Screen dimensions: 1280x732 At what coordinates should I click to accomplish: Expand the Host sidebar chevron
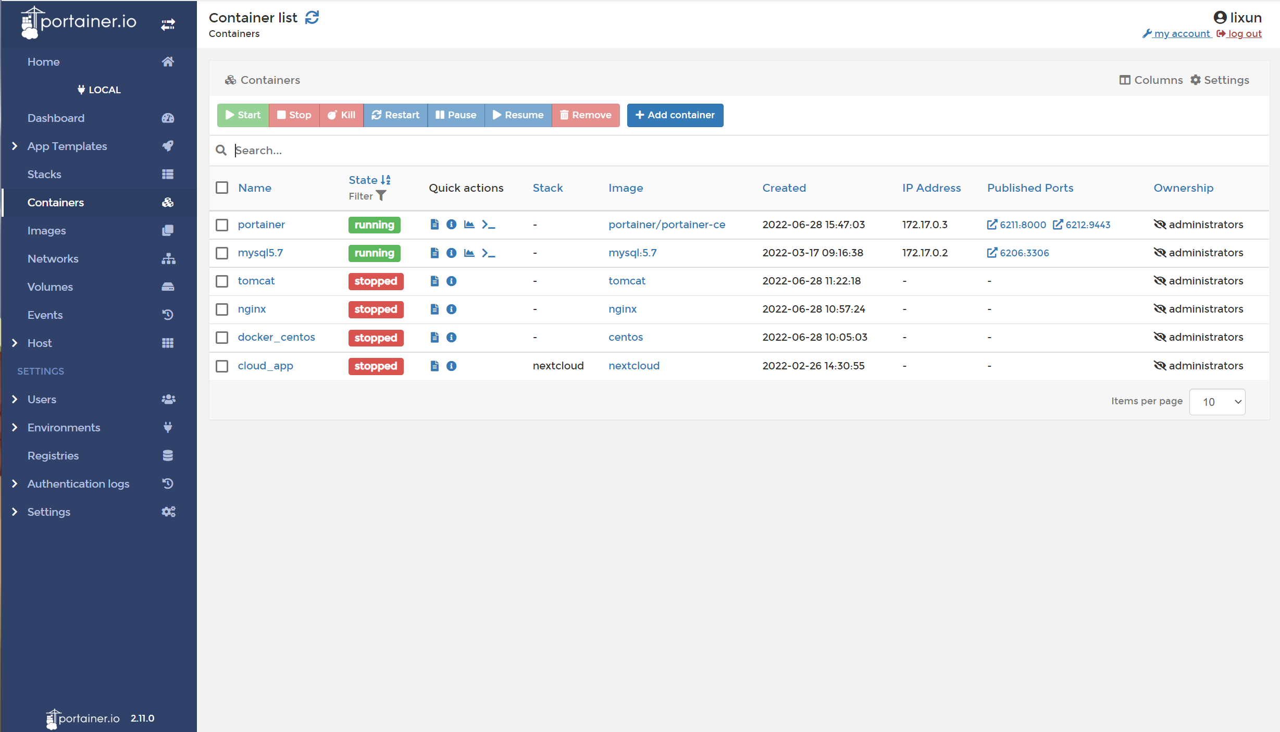pos(15,343)
